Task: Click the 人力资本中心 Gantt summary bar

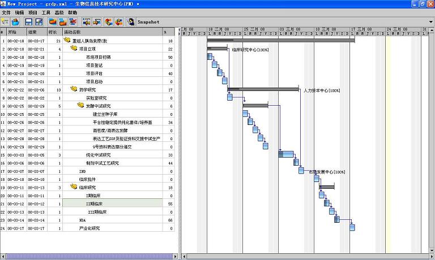Action: pos(263,89)
